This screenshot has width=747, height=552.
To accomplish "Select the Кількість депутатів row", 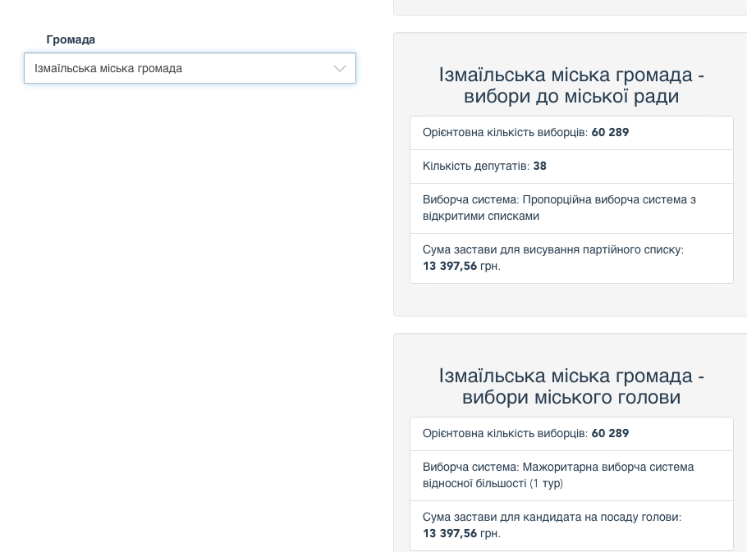I will point(571,167).
